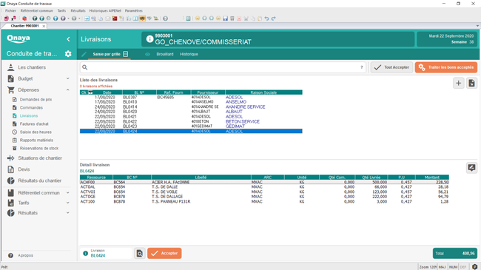Select detail row T.S. DE DALLAGE
Image resolution: width=481 pixels, height=270 pixels.
(x=264, y=197)
